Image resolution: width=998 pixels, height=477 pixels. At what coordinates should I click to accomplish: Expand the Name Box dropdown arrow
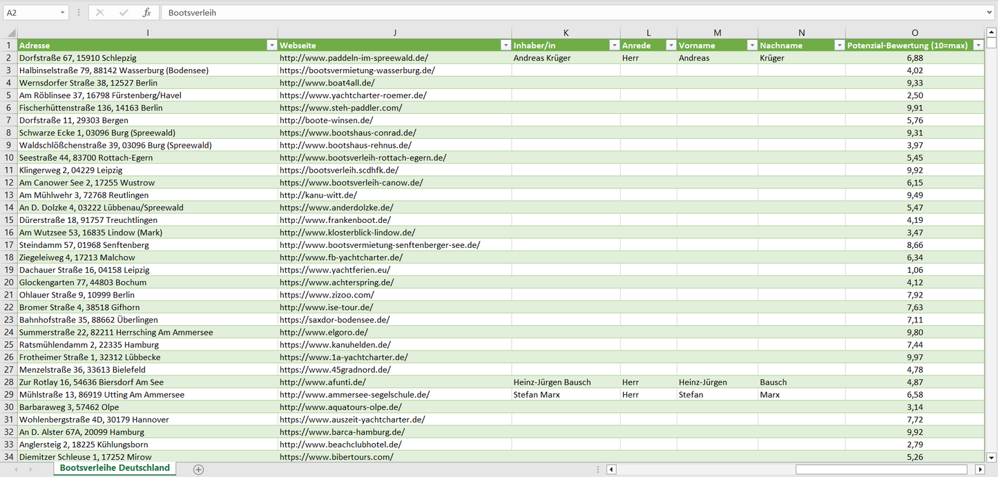pos(62,12)
